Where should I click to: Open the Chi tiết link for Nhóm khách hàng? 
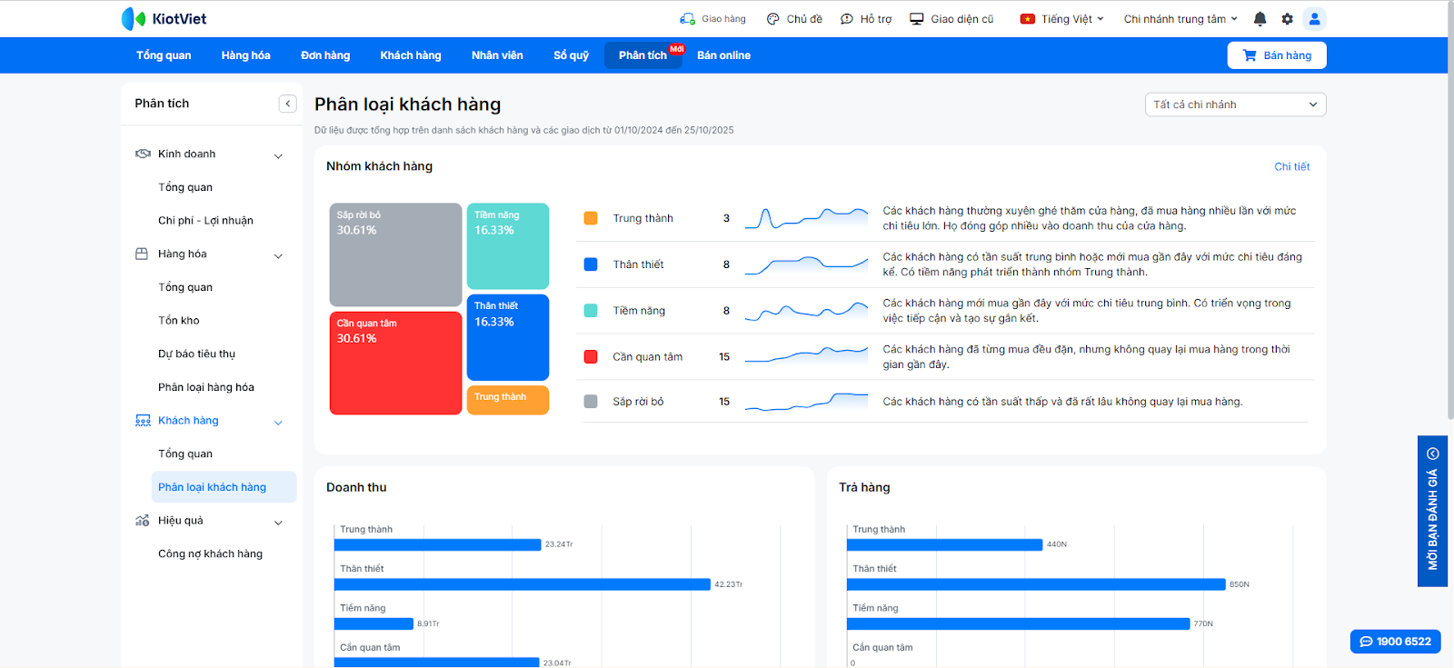pyautogui.click(x=1291, y=166)
